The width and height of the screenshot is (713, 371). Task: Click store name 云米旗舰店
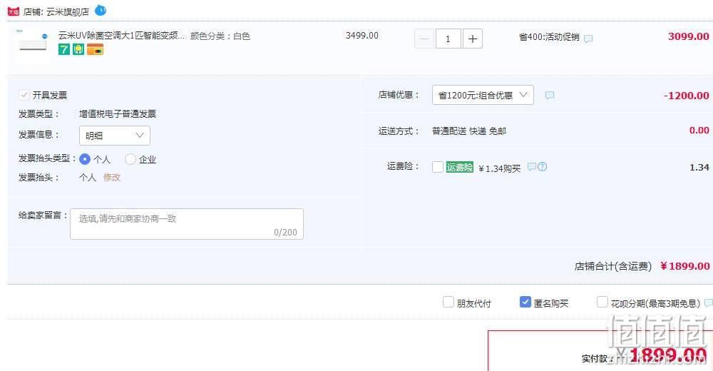pos(68,12)
